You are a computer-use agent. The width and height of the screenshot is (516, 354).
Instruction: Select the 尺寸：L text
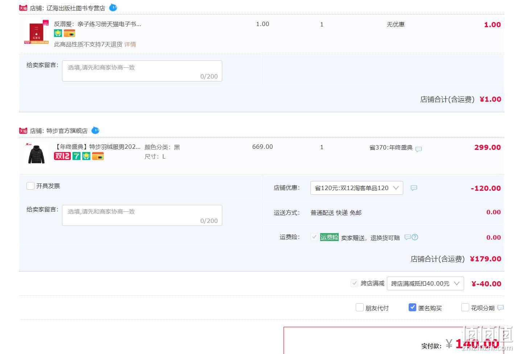[155, 156]
